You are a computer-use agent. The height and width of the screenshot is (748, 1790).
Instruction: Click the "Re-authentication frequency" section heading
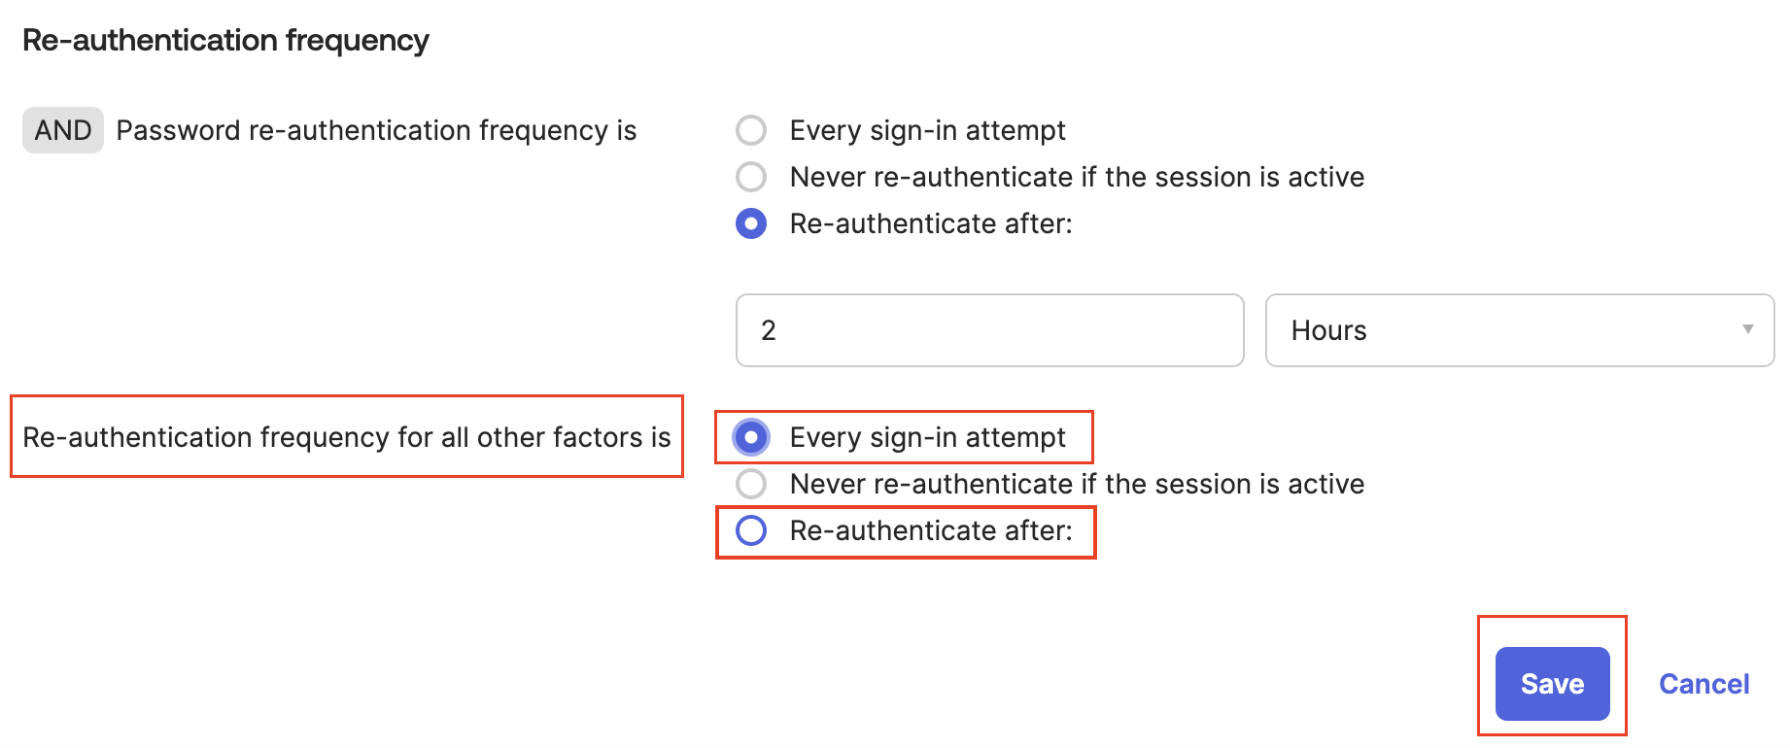click(x=226, y=41)
